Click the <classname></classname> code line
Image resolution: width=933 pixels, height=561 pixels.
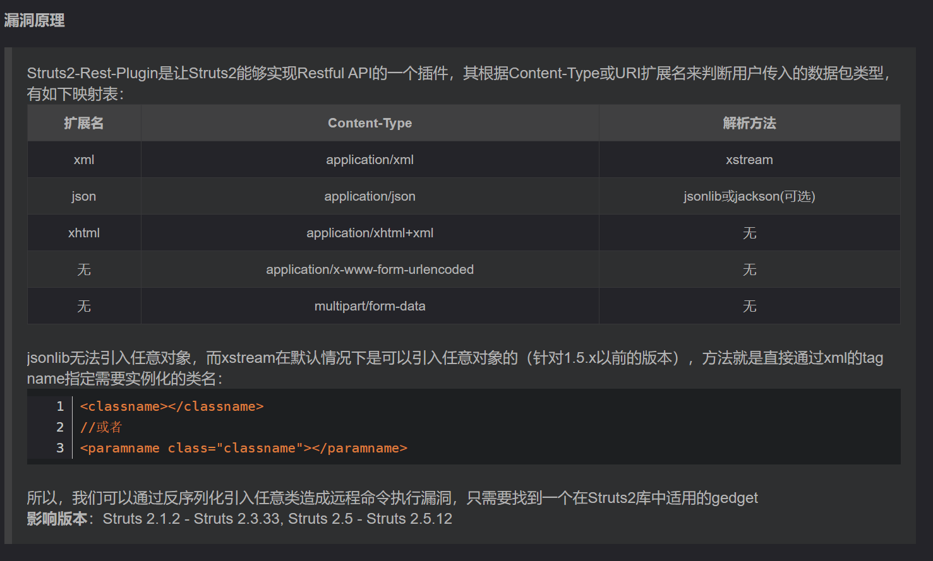click(172, 406)
